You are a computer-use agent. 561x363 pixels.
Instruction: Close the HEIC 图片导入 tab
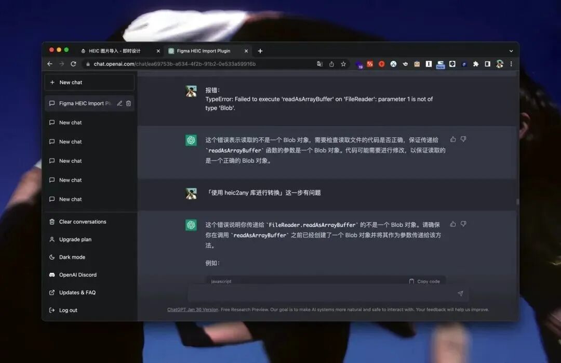(x=158, y=51)
